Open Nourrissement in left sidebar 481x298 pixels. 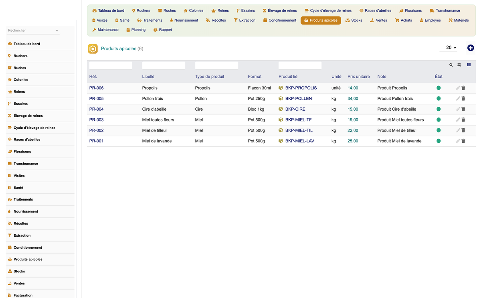point(40,211)
